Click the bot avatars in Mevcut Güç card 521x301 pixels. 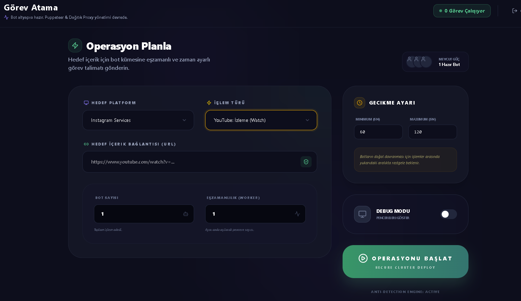(419, 62)
